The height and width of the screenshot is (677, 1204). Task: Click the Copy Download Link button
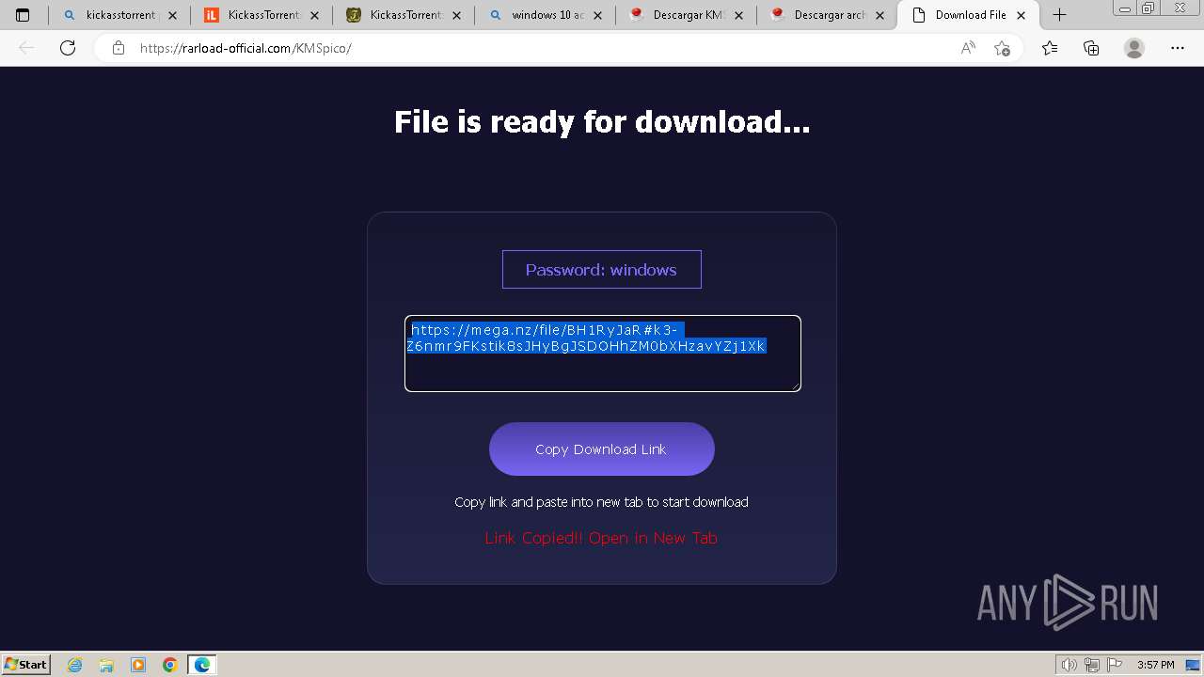[602, 449]
